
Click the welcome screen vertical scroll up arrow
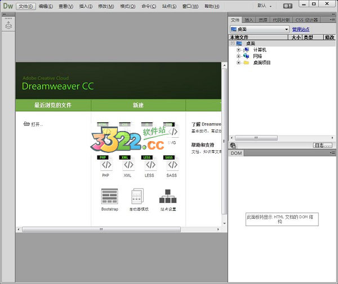224,65
